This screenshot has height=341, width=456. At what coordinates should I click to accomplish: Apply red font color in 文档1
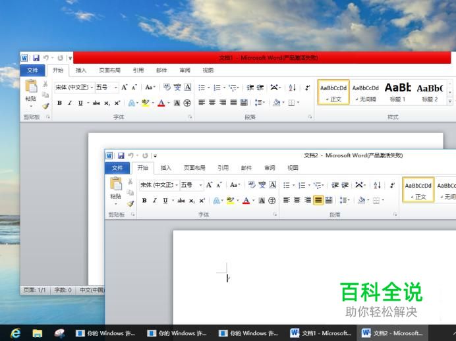click(x=161, y=103)
